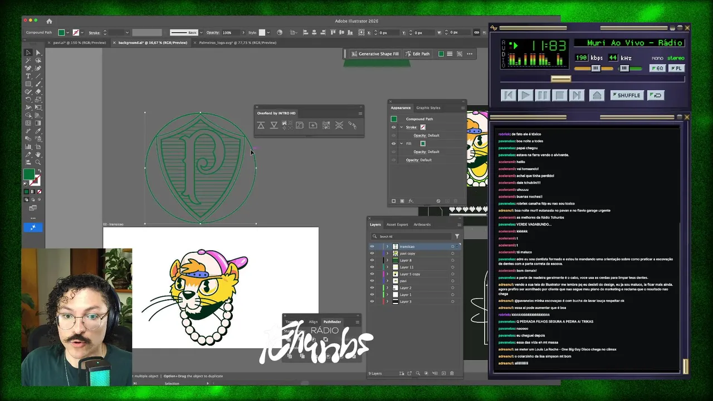The height and width of the screenshot is (401, 713).
Task: Switch to the pavi.ai document tab
Action: [80, 42]
